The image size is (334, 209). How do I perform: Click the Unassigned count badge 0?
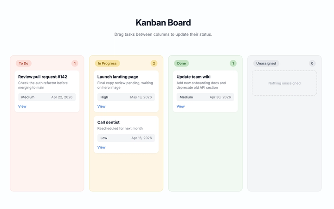tap(312, 63)
